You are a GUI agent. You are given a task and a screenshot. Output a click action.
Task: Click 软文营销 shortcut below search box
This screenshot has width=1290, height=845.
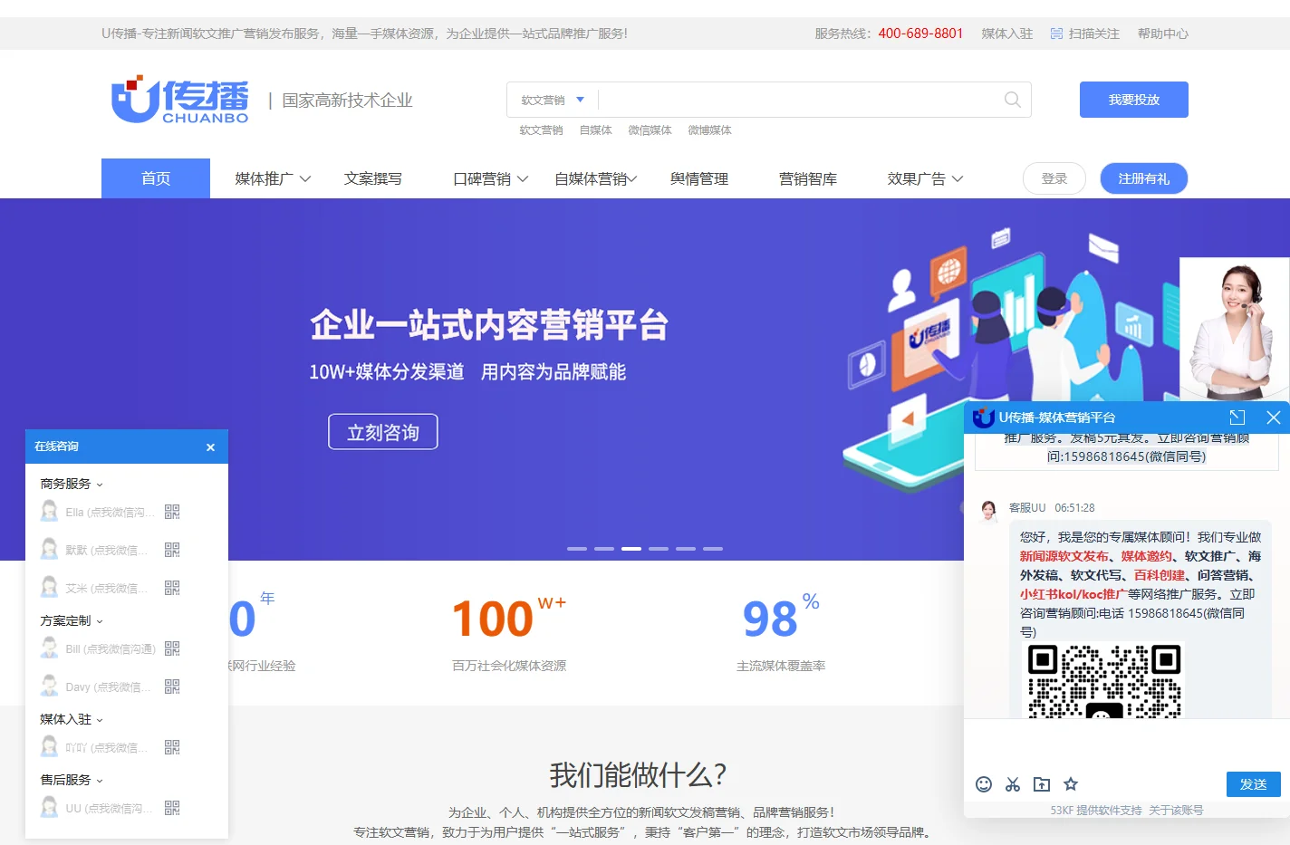(542, 130)
